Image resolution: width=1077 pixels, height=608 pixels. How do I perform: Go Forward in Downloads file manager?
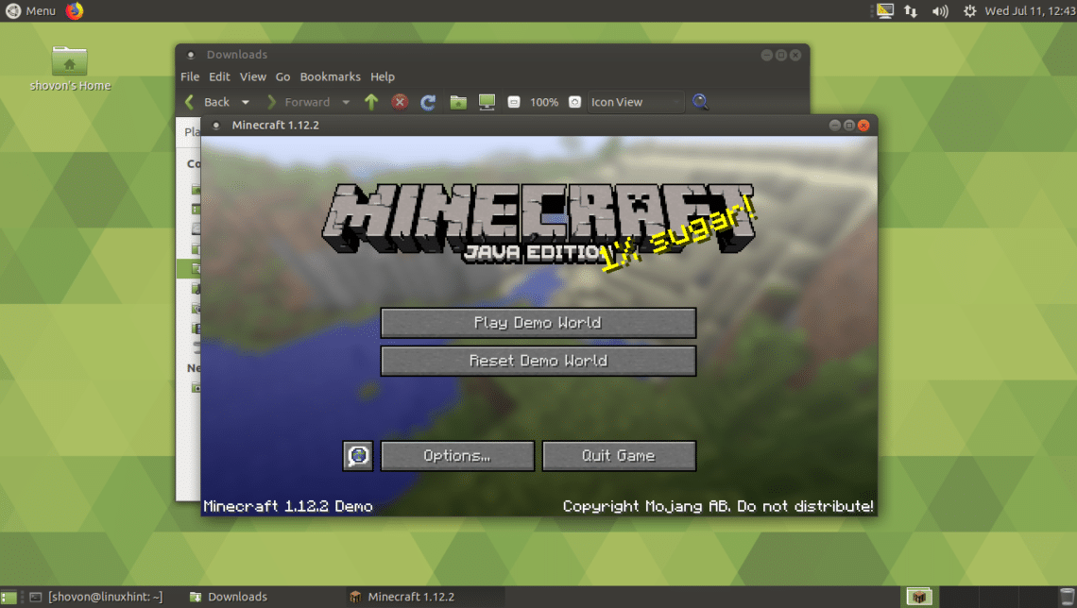tap(299, 102)
